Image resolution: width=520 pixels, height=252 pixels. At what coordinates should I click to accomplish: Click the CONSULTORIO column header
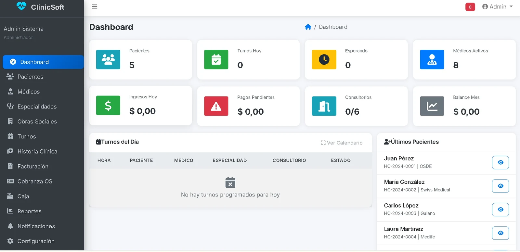(x=289, y=160)
